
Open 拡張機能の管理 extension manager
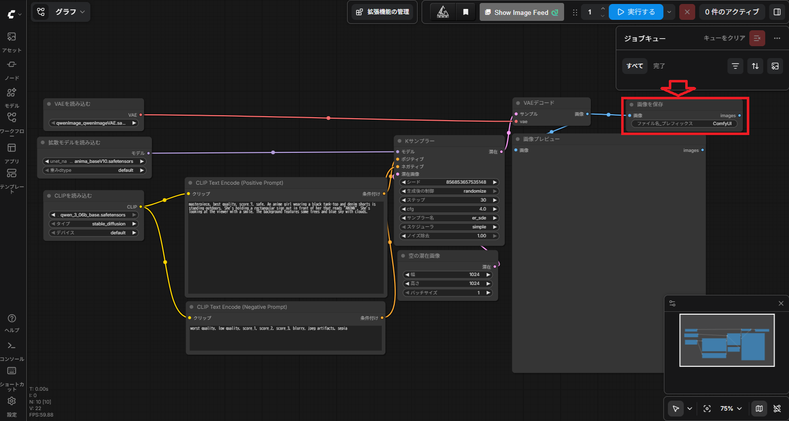[383, 12]
